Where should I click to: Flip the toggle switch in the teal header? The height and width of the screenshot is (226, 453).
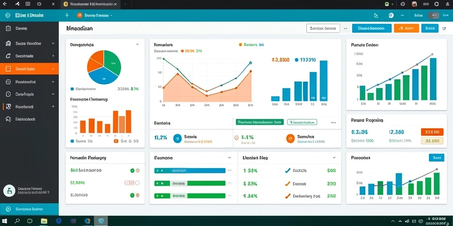434,15
